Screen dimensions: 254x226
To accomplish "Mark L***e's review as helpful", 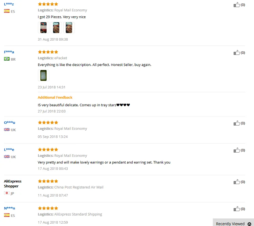I will click(236, 150).
